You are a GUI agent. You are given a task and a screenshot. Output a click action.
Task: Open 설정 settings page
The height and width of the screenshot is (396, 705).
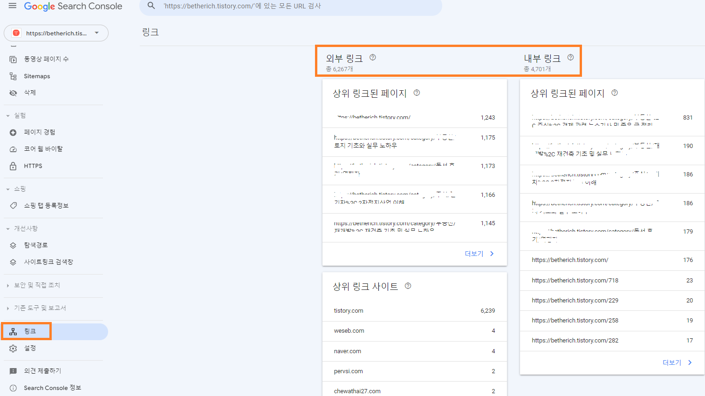click(x=30, y=348)
